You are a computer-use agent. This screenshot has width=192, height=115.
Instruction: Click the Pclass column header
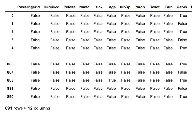coord(69,7)
